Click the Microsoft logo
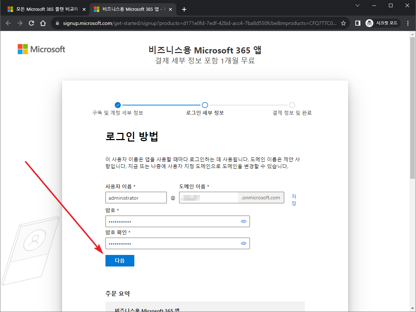Image resolution: width=416 pixels, height=312 pixels. pos(42,49)
